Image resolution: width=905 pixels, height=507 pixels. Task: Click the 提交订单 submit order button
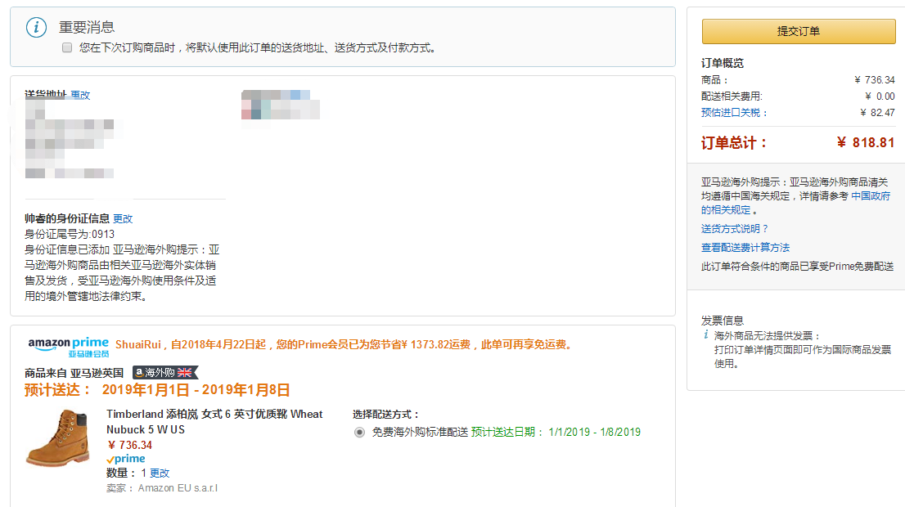coord(799,31)
